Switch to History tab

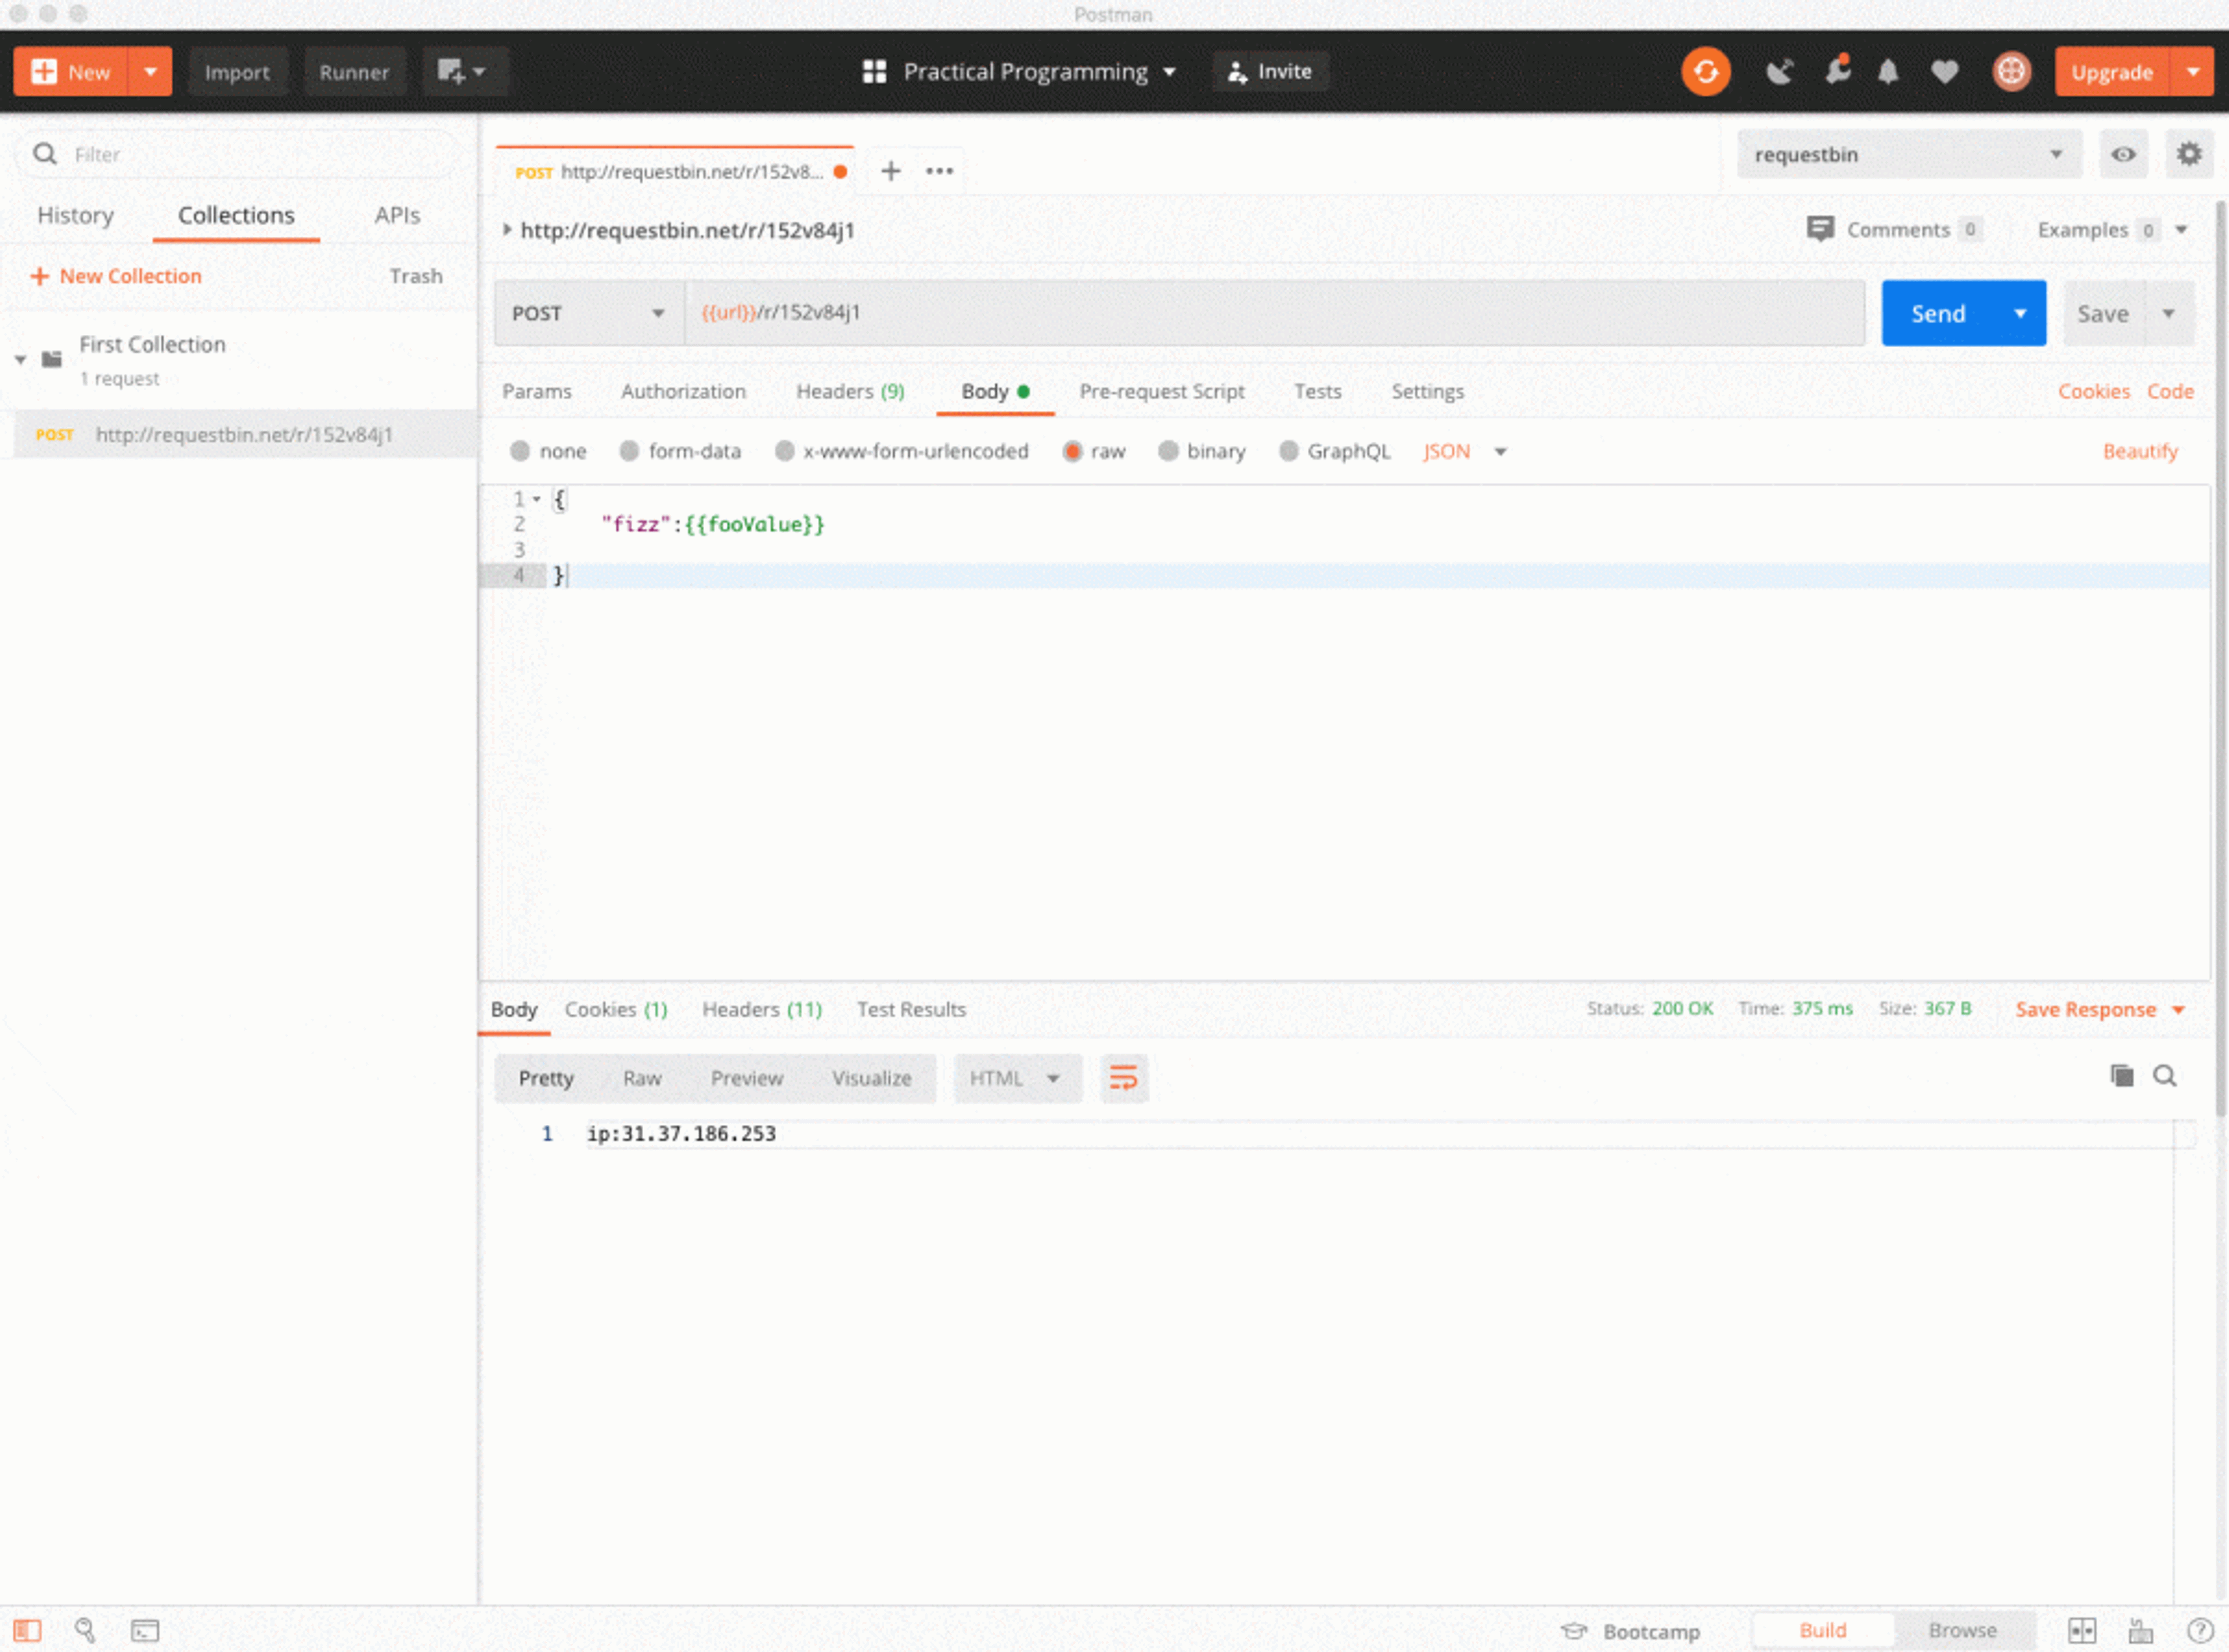tap(75, 215)
